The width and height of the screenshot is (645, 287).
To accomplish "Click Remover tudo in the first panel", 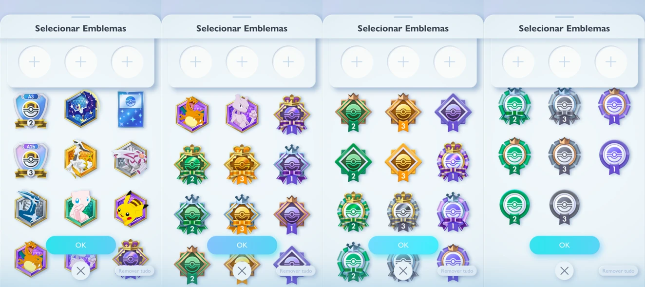I will (x=134, y=271).
